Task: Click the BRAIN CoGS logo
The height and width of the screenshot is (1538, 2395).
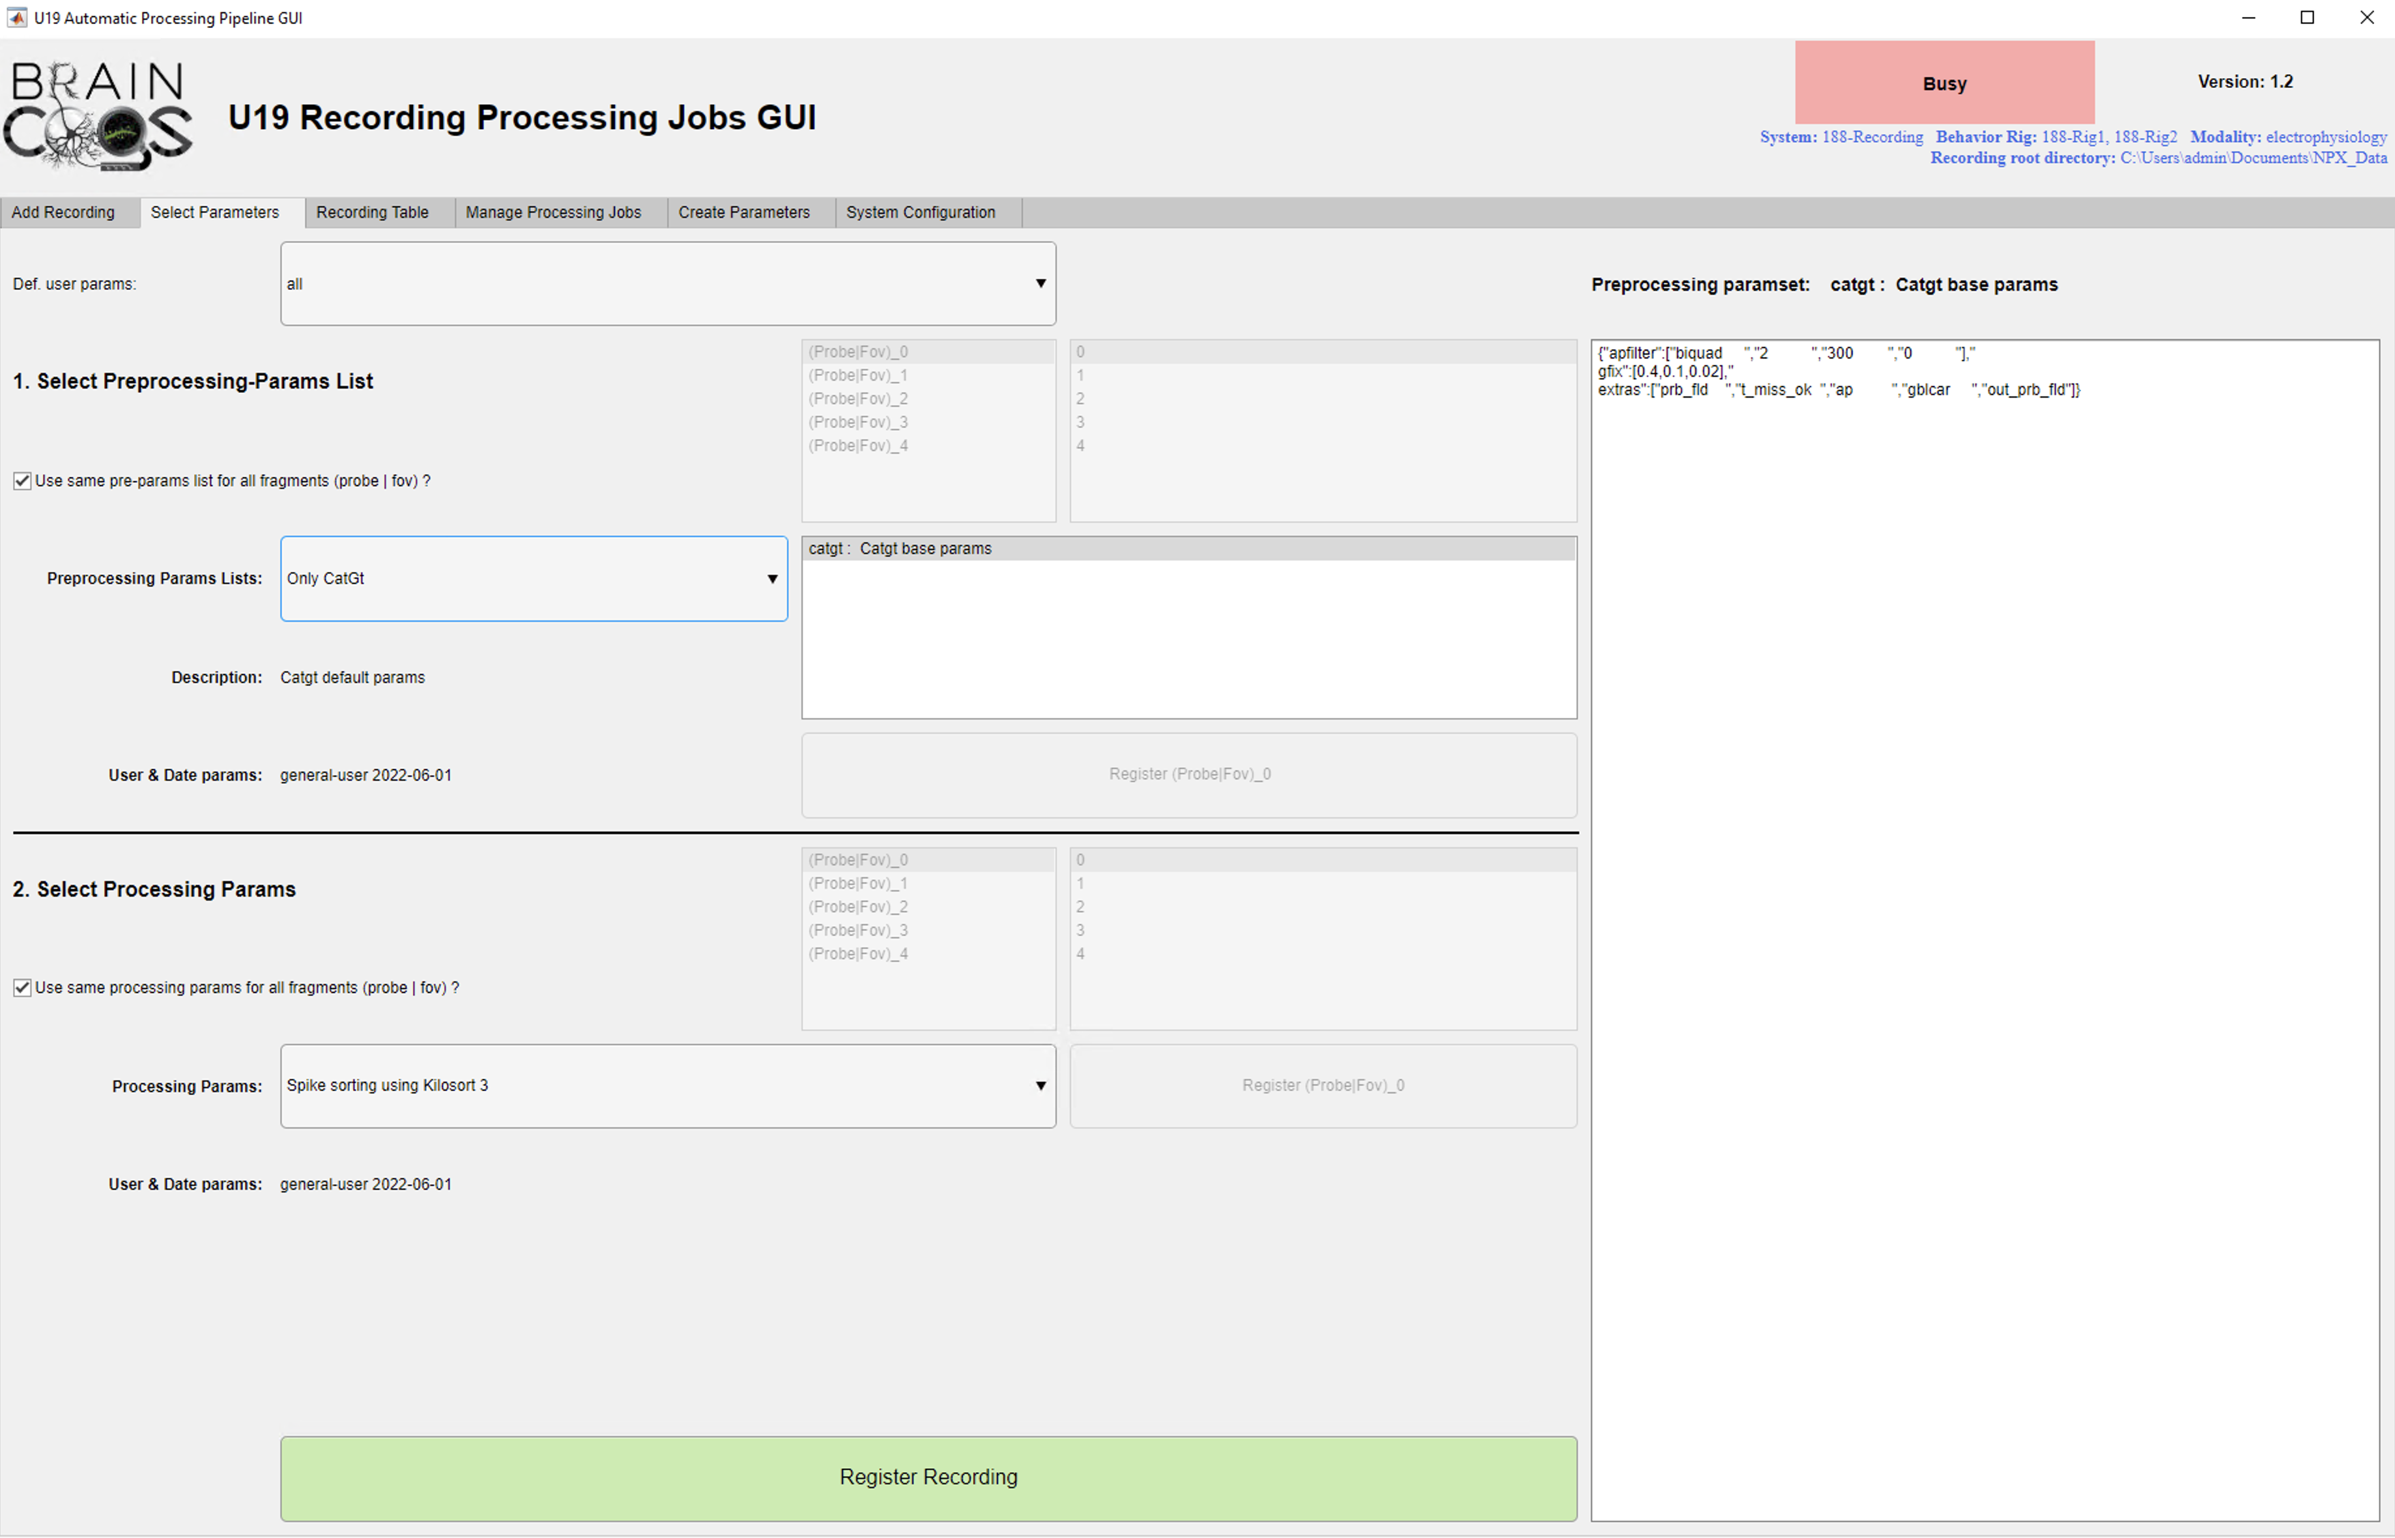Action: point(98,116)
